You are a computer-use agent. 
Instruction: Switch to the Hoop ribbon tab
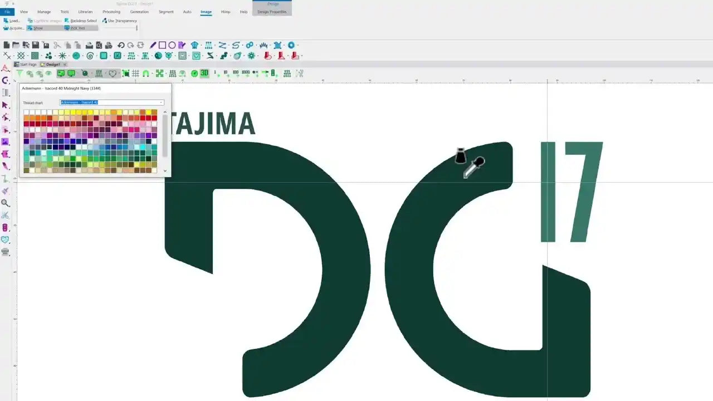click(225, 12)
